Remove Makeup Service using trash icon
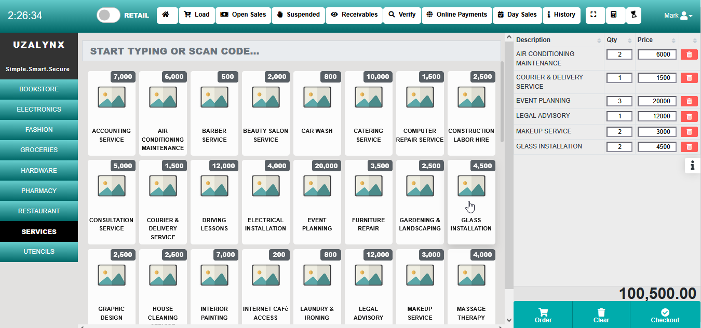Viewport: 701px width, 328px height. click(x=689, y=132)
